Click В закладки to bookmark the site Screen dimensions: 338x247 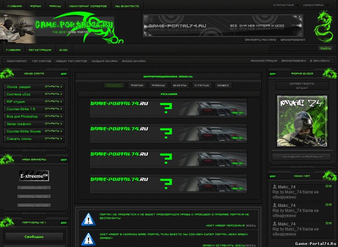[320, 61]
